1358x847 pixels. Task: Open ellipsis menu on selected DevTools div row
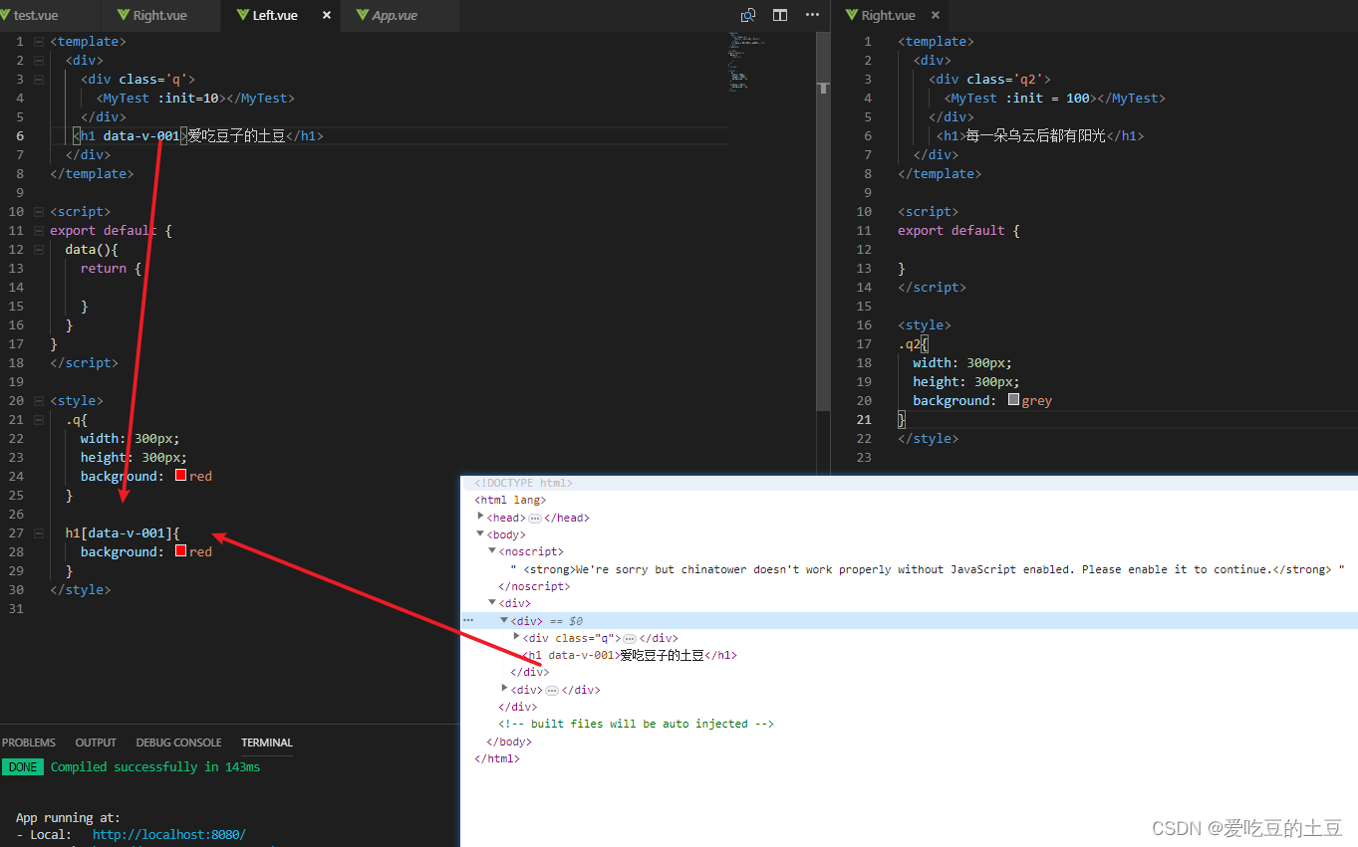coord(468,620)
